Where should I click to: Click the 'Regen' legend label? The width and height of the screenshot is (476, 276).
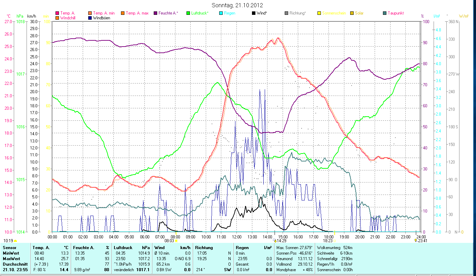tap(230, 13)
